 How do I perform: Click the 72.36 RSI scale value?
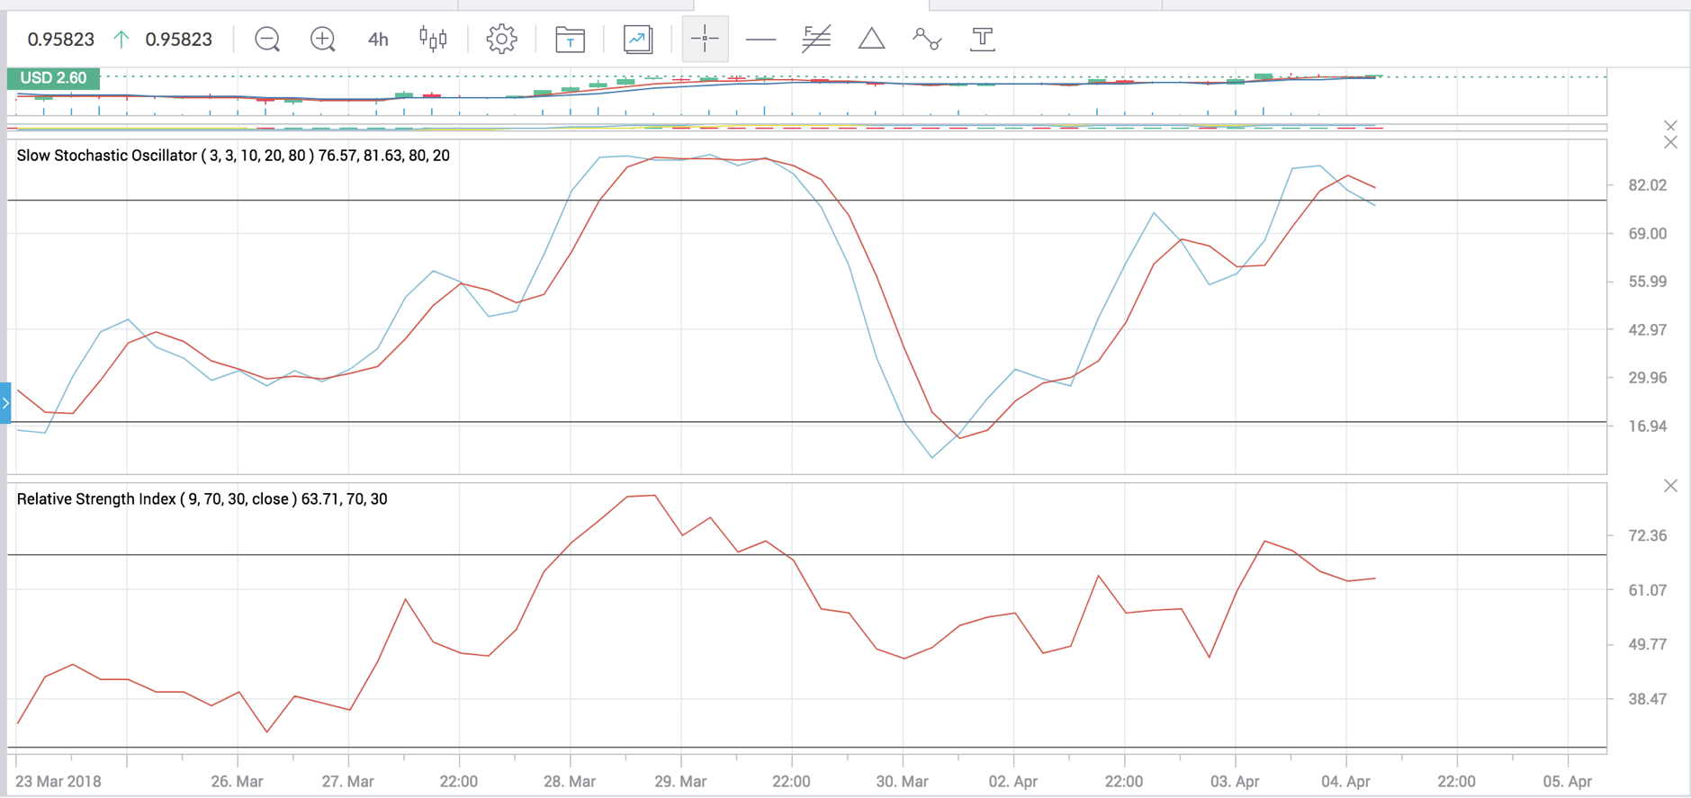tap(1648, 536)
